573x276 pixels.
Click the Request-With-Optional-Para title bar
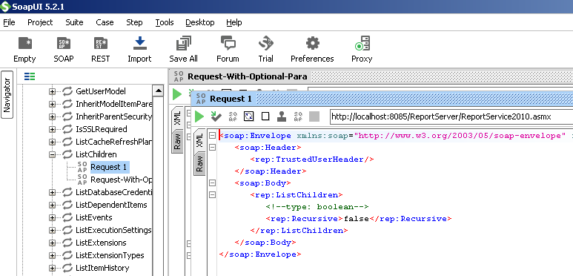pyautogui.click(x=370, y=76)
